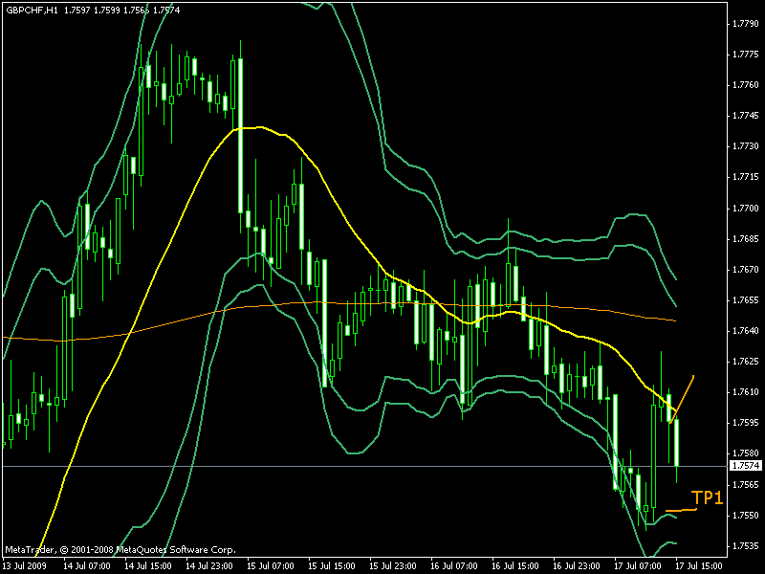Click the 1.7625 price axis label

tap(746, 362)
